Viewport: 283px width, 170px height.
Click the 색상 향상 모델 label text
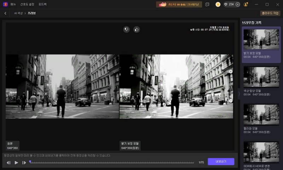[252, 91]
